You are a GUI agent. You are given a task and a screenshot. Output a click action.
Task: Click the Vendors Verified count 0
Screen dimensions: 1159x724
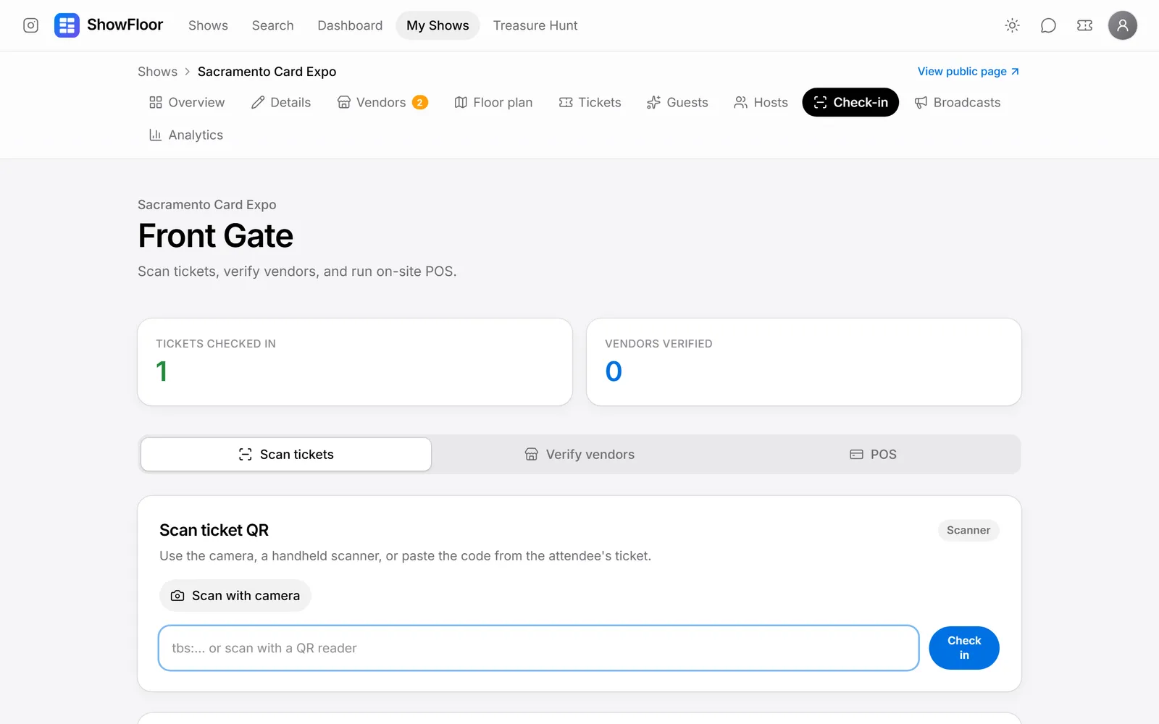coord(614,371)
